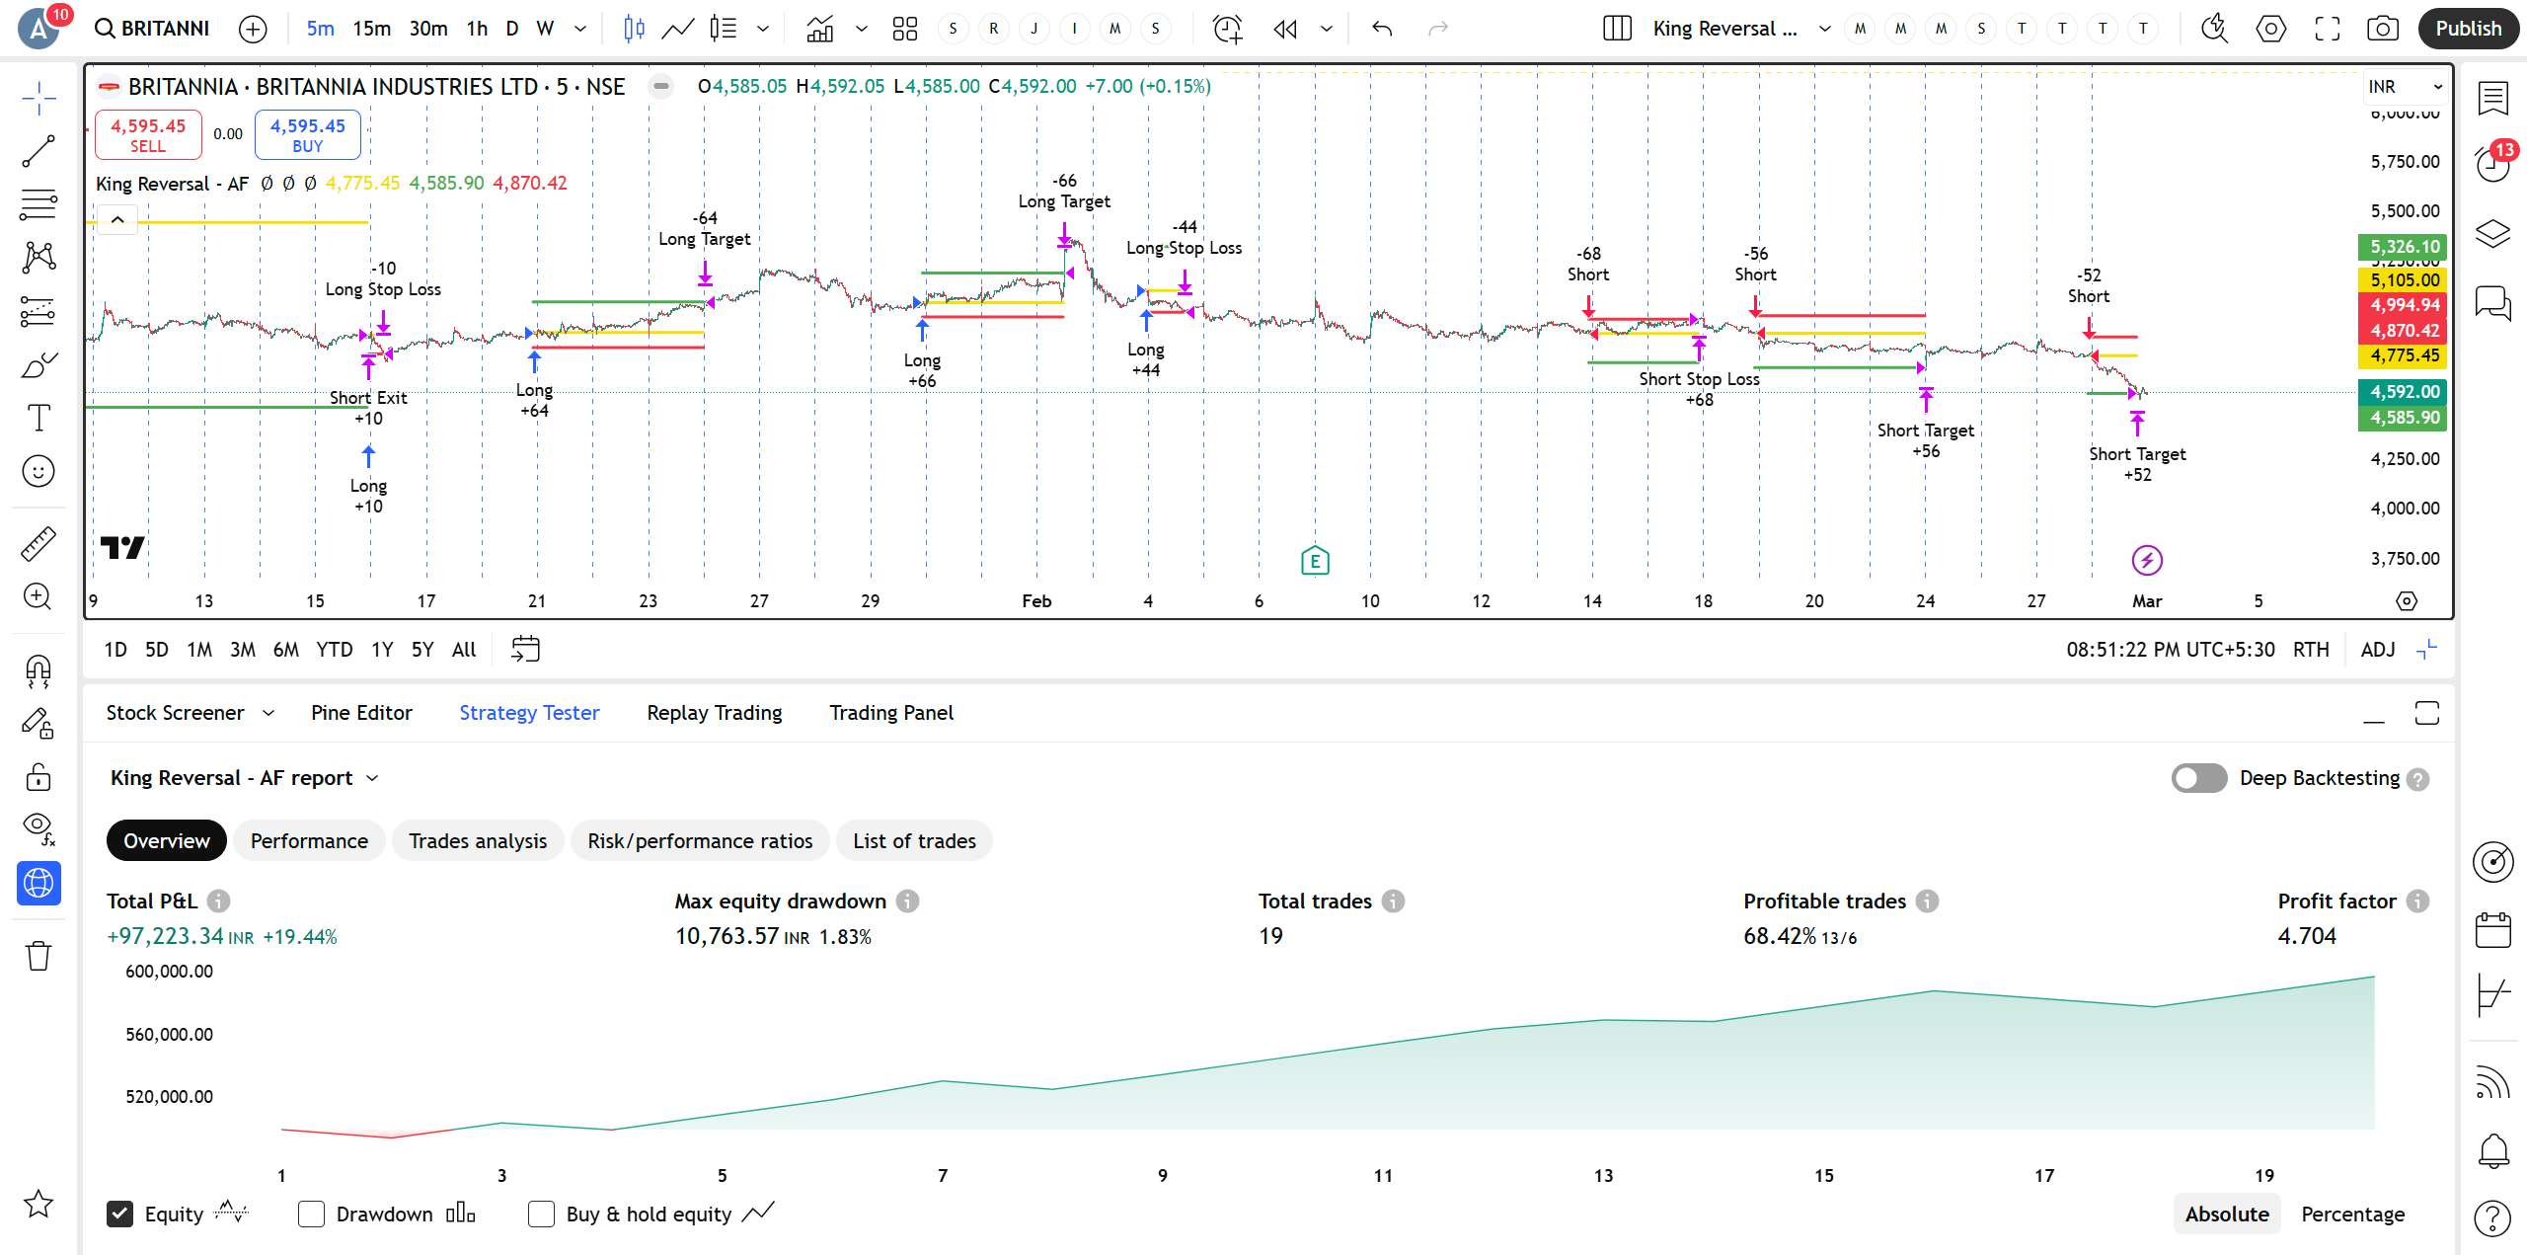Click the SELL price button
The height and width of the screenshot is (1255, 2527).
[148, 135]
